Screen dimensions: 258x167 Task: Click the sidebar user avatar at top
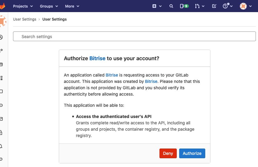pos(3,21)
